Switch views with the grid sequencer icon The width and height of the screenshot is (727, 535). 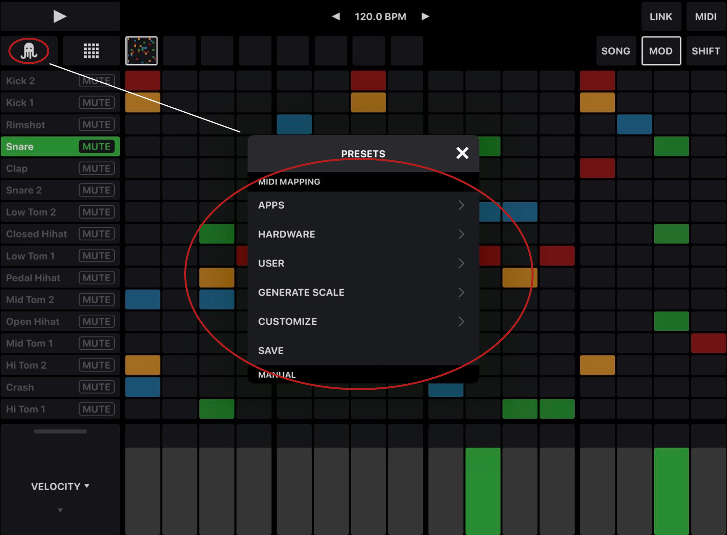click(91, 50)
